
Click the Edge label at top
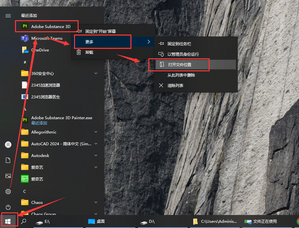(37, 2)
